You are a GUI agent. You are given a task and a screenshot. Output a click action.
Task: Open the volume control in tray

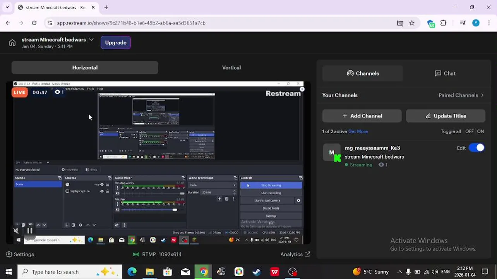tap(435, 272)
